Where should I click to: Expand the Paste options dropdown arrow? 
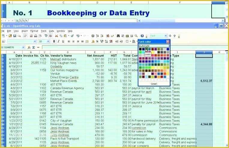pos(68,36)
